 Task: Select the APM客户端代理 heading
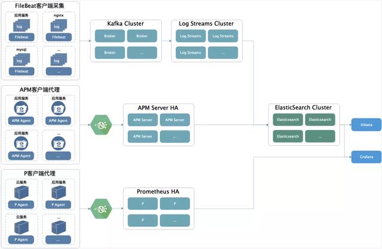click(x=40, y=89)
